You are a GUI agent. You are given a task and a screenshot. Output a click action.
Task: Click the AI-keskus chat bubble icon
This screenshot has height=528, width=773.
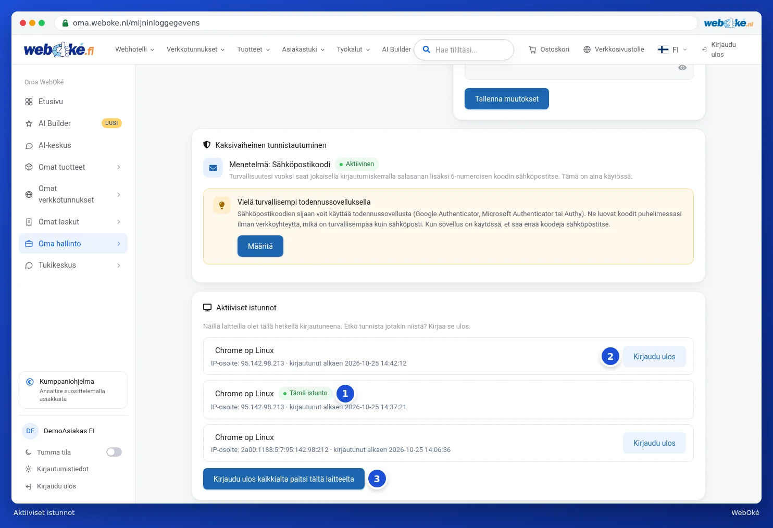pyautogui.click(x=29, y=145)
